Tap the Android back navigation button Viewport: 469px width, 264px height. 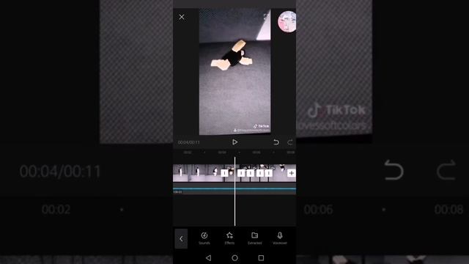[208, 257]
